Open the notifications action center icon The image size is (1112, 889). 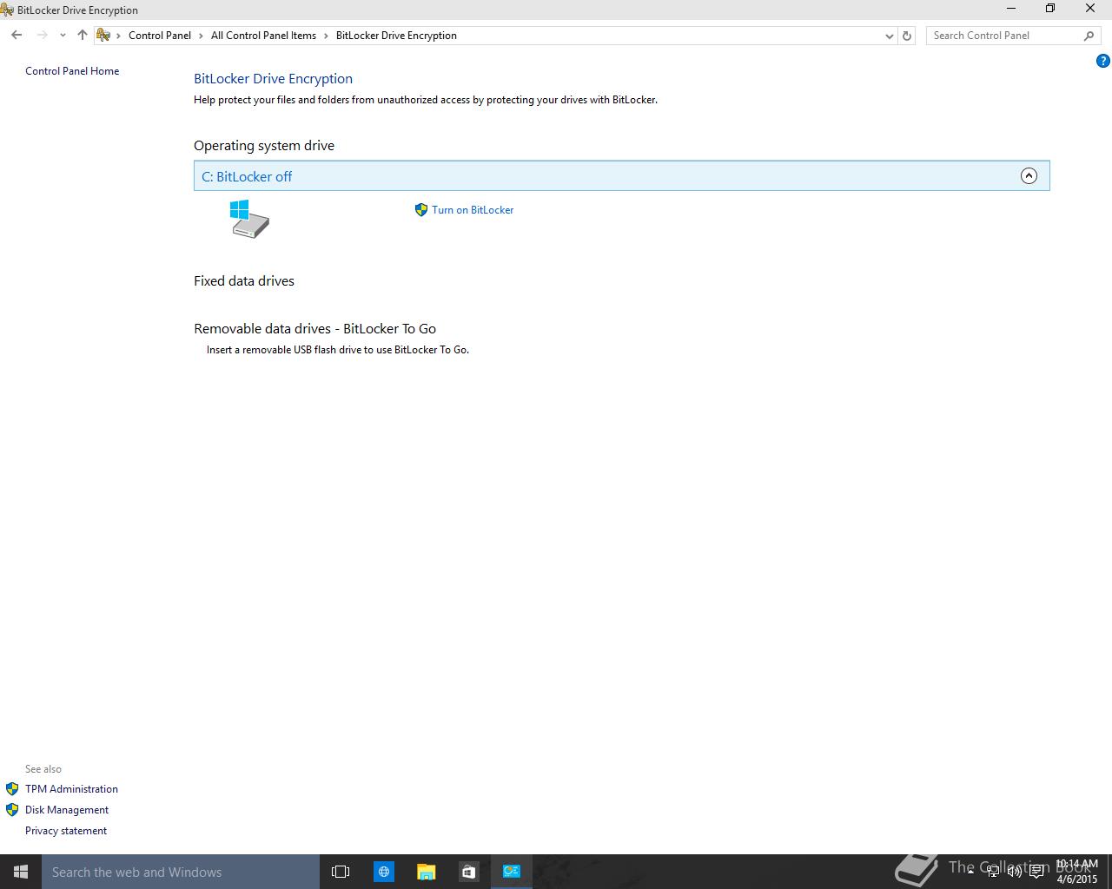tap(1036, 872)
